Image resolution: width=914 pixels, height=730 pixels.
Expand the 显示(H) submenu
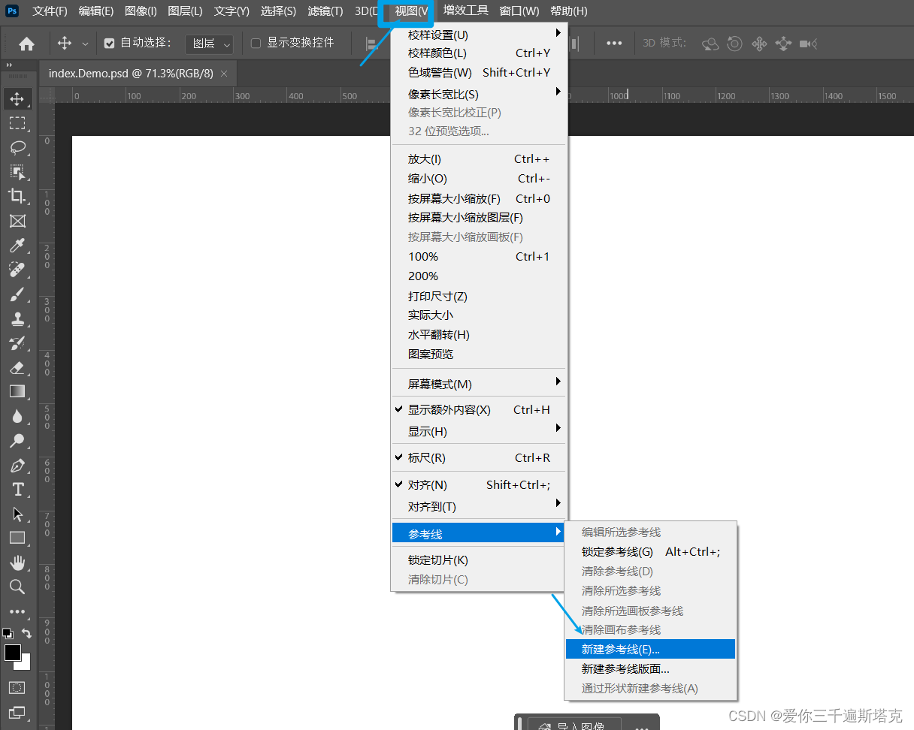[480, 432]
